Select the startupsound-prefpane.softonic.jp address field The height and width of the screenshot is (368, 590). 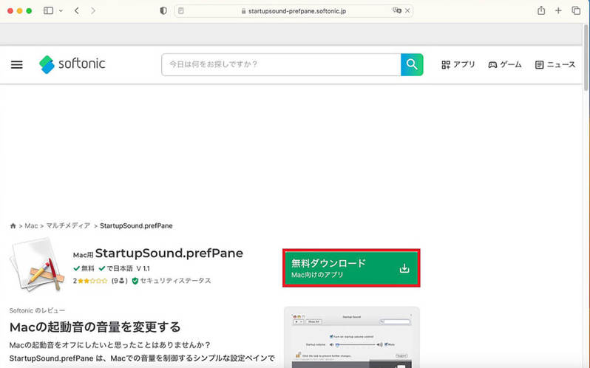point(294,11)
